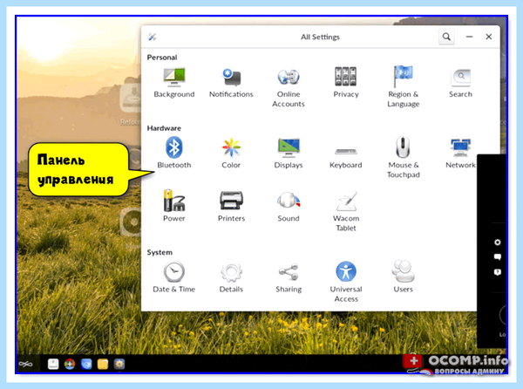Open the blue app icon in taskbar
523x389 pixels.
coord(86,364)
